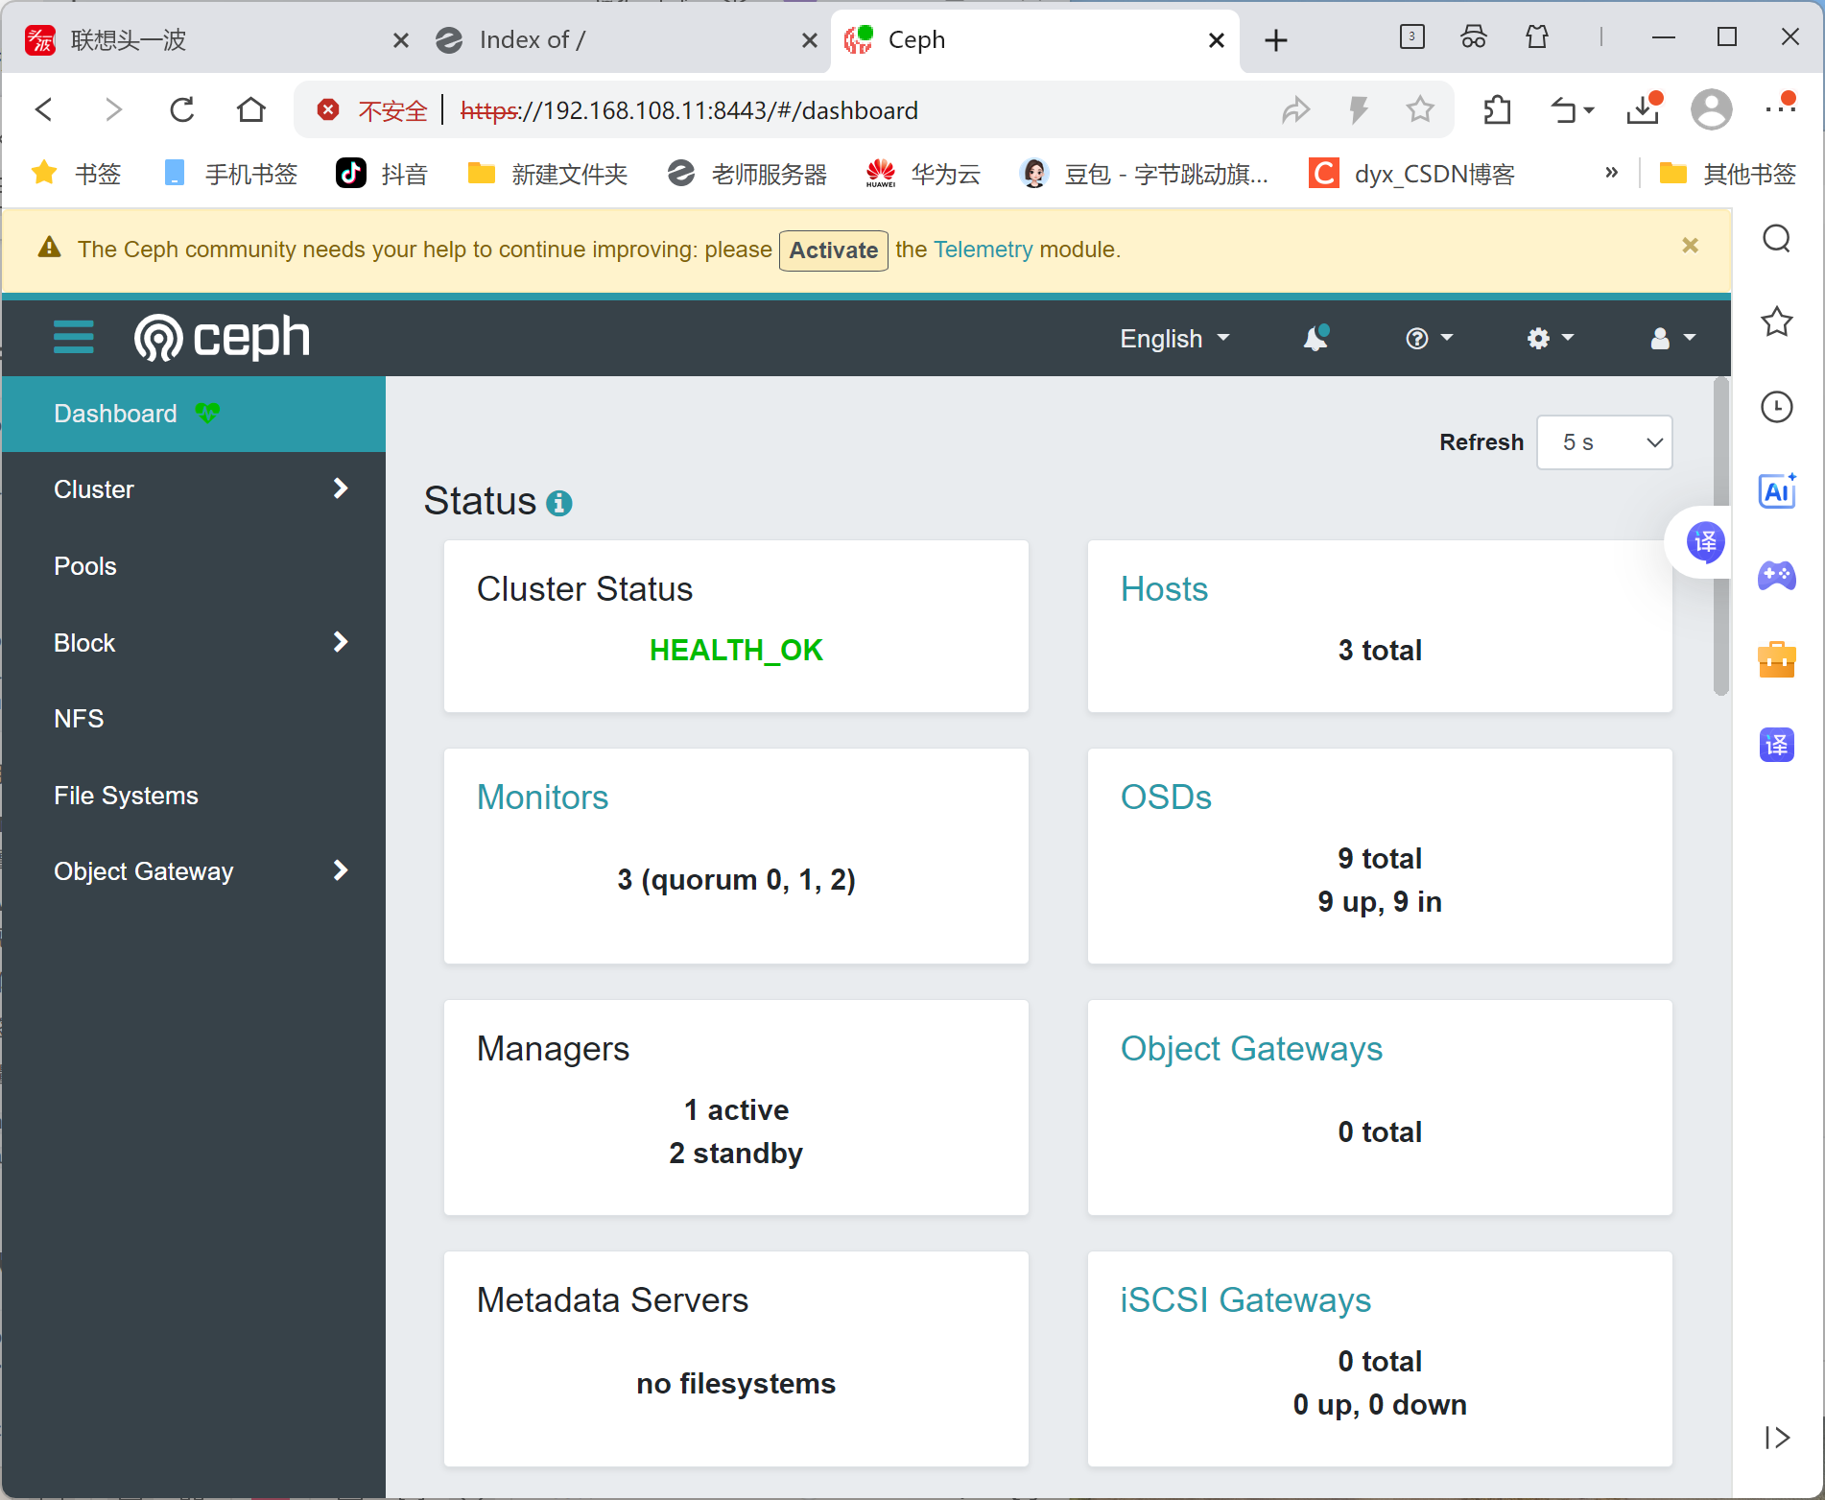Open the OSDs card link
This screenshot has height=1500, width=1825.
coord(1166,798)
